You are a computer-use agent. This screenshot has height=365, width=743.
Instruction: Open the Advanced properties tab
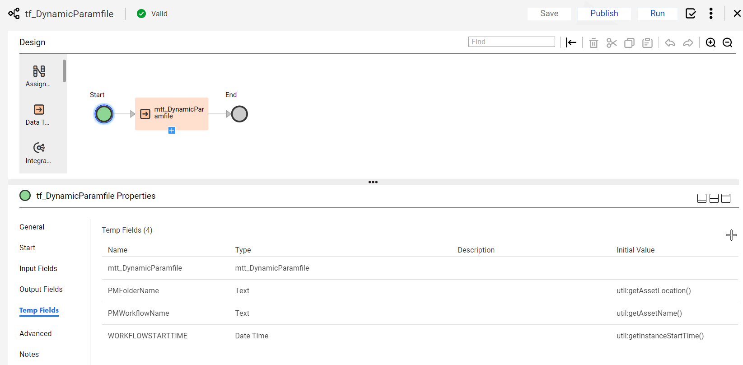pyautogui.click(x=36, y=333)
